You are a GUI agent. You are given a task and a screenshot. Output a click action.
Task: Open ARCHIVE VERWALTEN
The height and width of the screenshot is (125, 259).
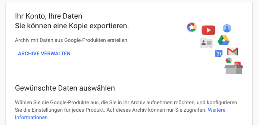click(x=44, y=53)
